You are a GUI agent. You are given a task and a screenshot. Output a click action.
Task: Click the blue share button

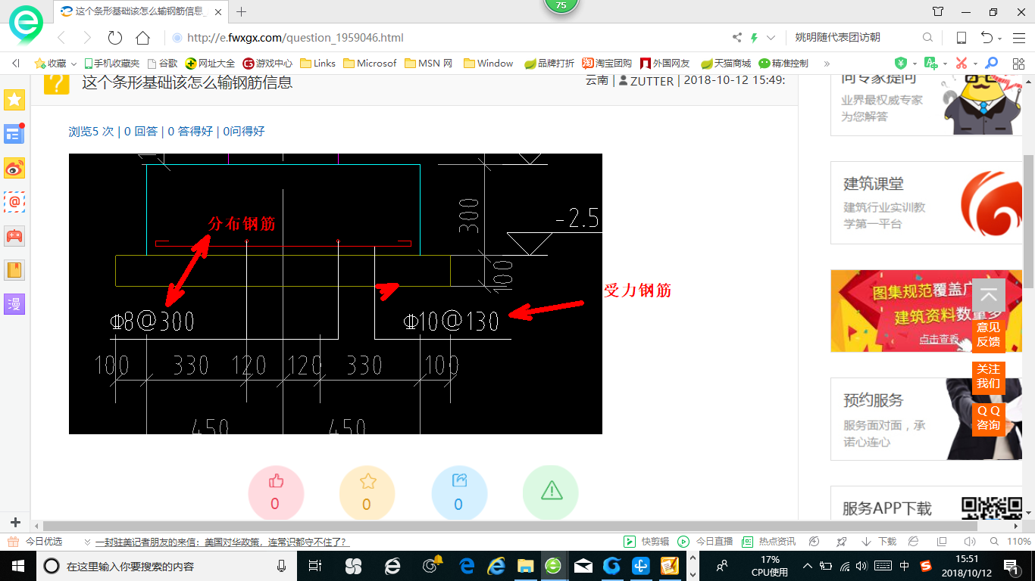tap(459, 493)
